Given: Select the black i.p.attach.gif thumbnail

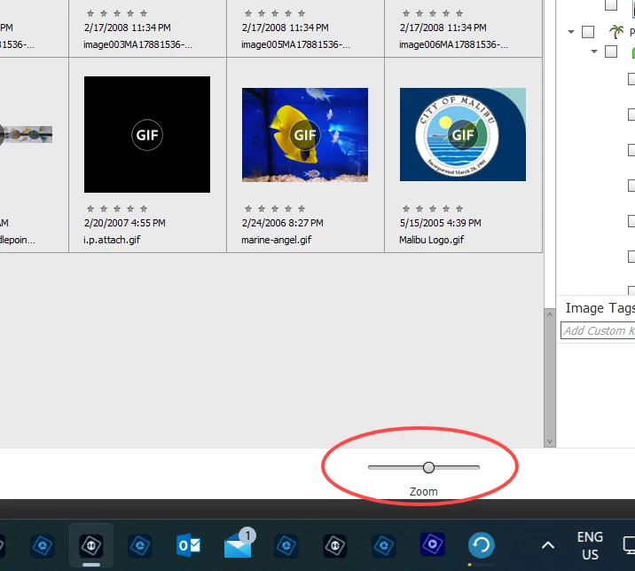Looking at the screenshot, I should (147, 134).
